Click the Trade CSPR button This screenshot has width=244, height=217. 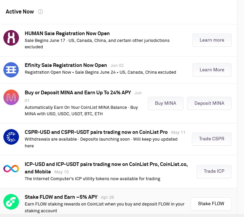tap(212, 139)
